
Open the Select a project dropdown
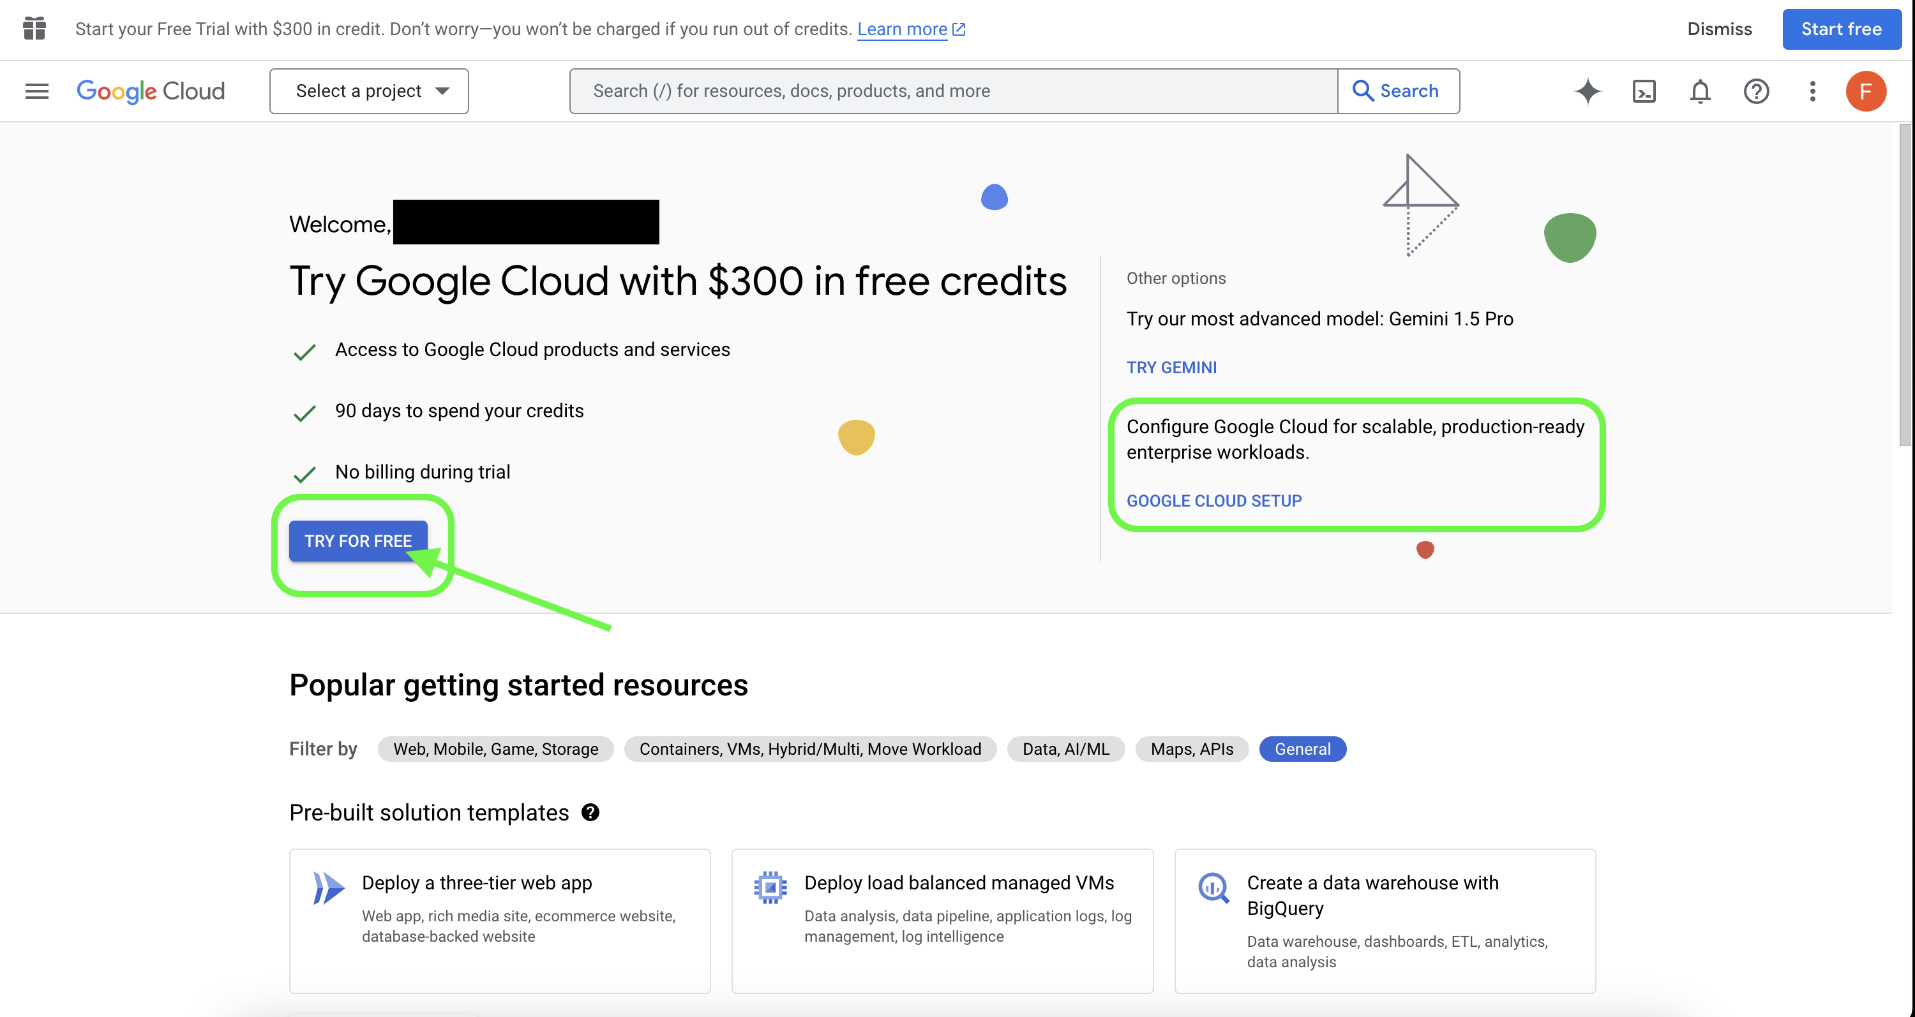pos(369,91)
